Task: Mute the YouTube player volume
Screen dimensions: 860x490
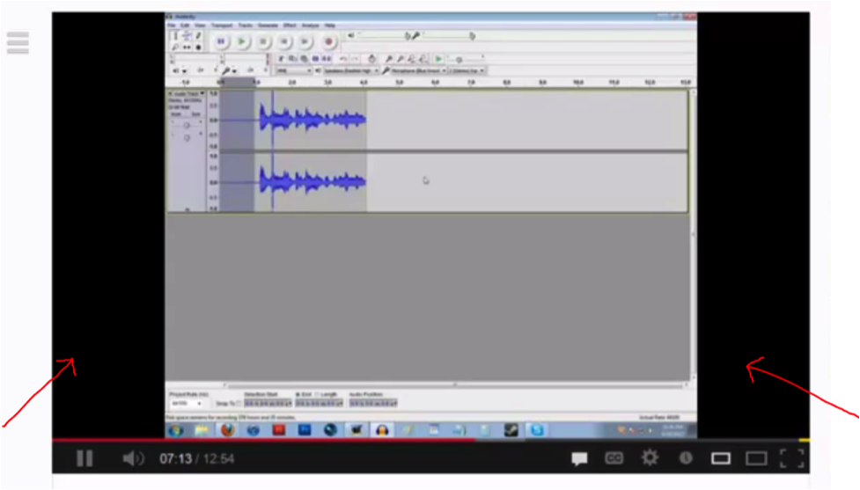Action: [x=133, y=458]
